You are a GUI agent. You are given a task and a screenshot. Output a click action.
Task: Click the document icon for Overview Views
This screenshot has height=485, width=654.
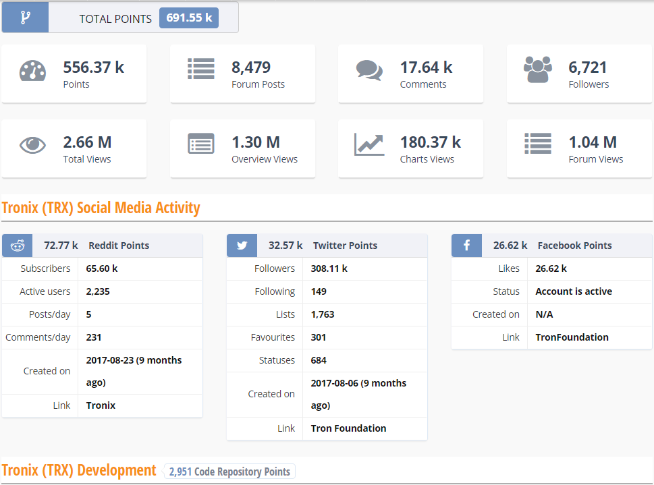click(201, 144)
